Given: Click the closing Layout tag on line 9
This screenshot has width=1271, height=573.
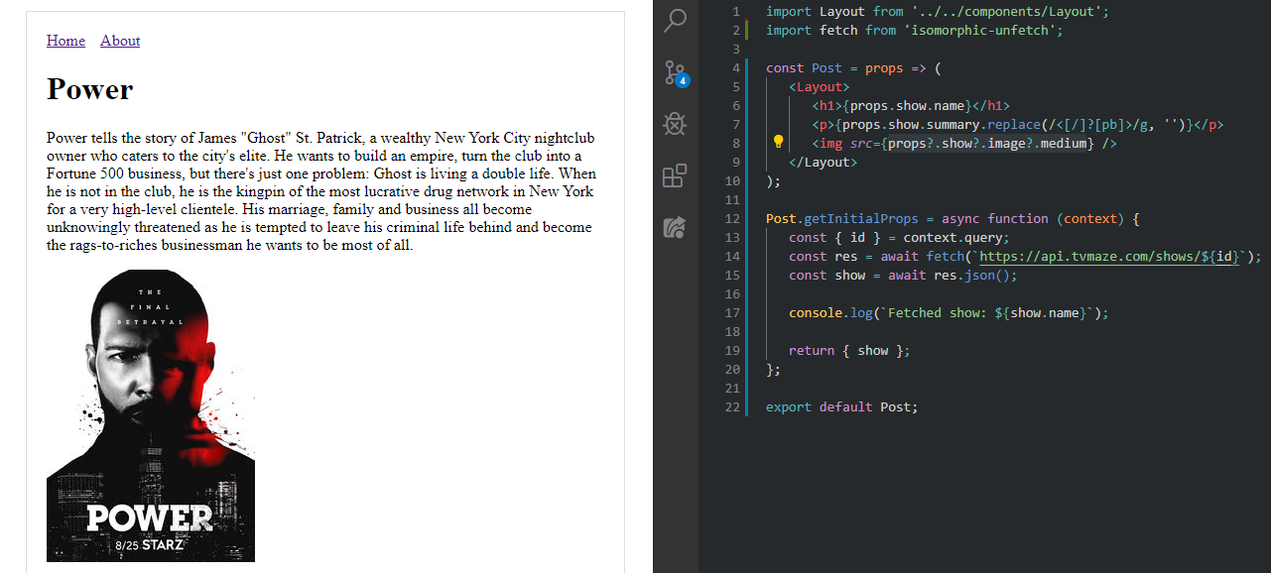Looking at the screenshot, I should pos(823,162).
